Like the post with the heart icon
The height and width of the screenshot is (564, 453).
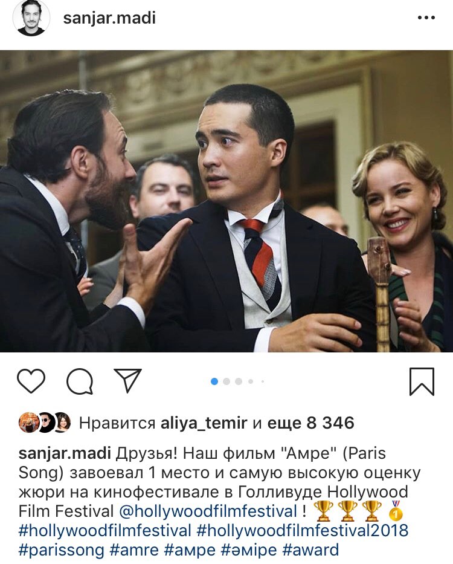31,381
